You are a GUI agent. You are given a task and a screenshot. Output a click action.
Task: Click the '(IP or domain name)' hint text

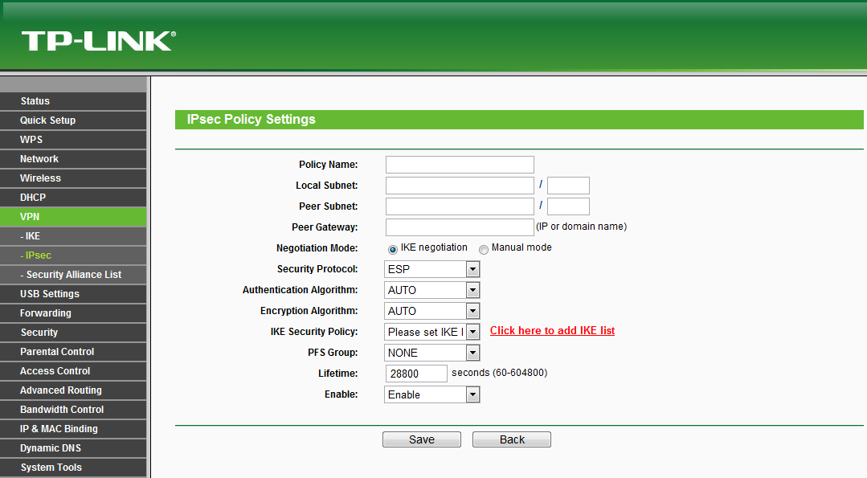[x=582, y=227]
